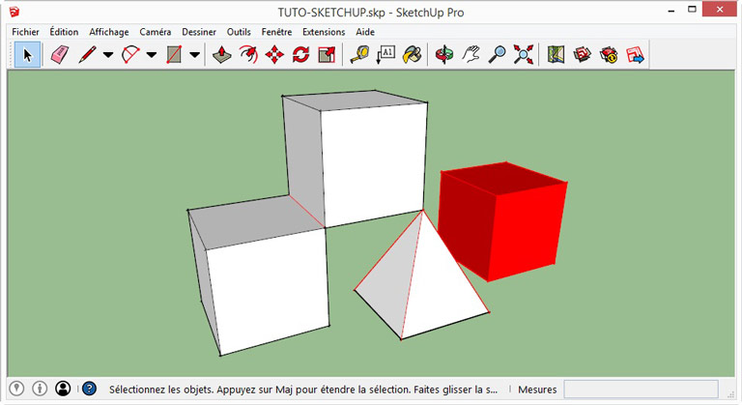Click the 'Mesures' label
Screen dimensions: 742x405
click(x=537, y=390)
